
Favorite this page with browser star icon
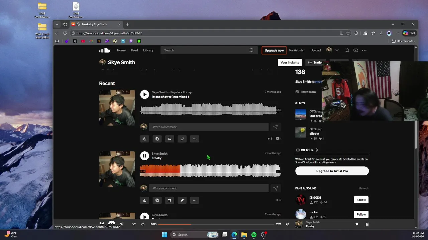[348, 33]
